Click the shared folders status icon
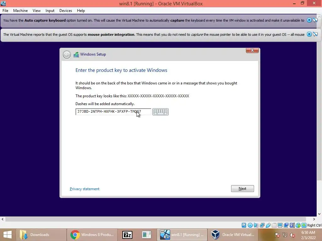 tap(274, 225)
